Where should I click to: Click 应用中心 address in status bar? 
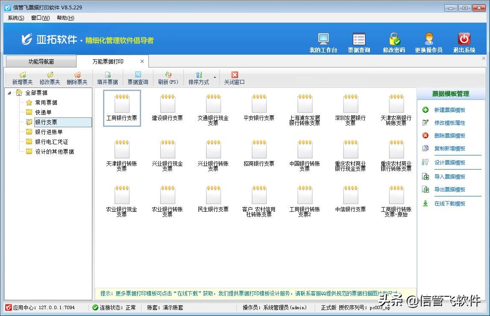40,307
